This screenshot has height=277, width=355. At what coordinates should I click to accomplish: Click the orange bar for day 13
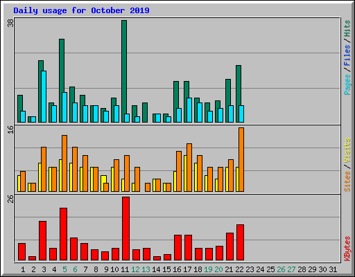[x=148, y=187]
